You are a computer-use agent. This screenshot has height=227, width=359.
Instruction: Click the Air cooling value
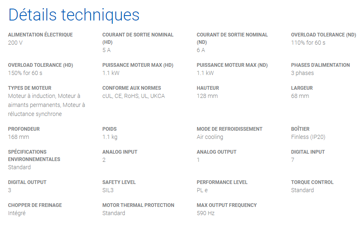[x=210, y=137]
